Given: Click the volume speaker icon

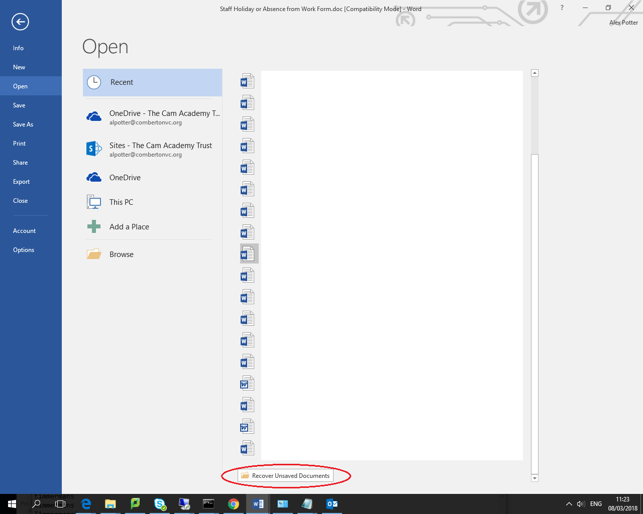Looking at the screenshot, I should 581,504.
